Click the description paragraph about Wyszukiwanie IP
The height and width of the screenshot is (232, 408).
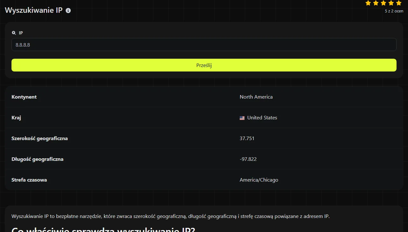(x=171, y=216)
